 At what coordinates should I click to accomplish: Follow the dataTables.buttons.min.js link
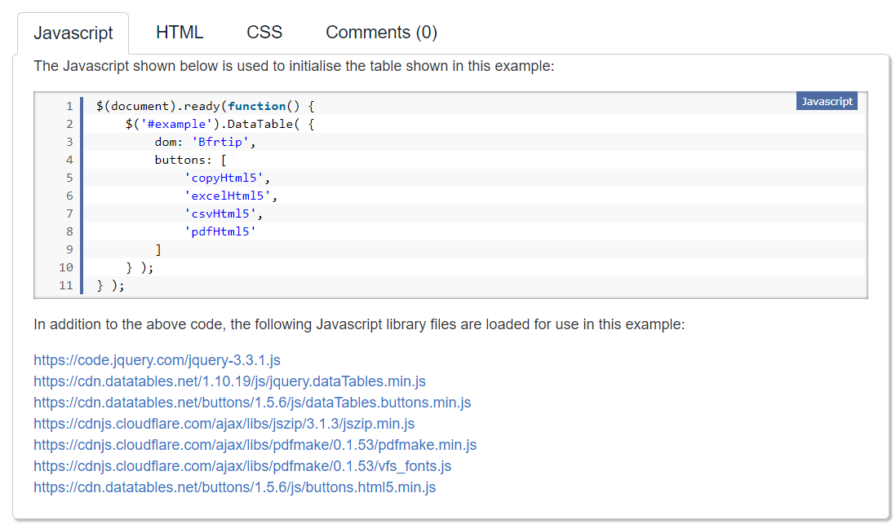click(252, 402)
